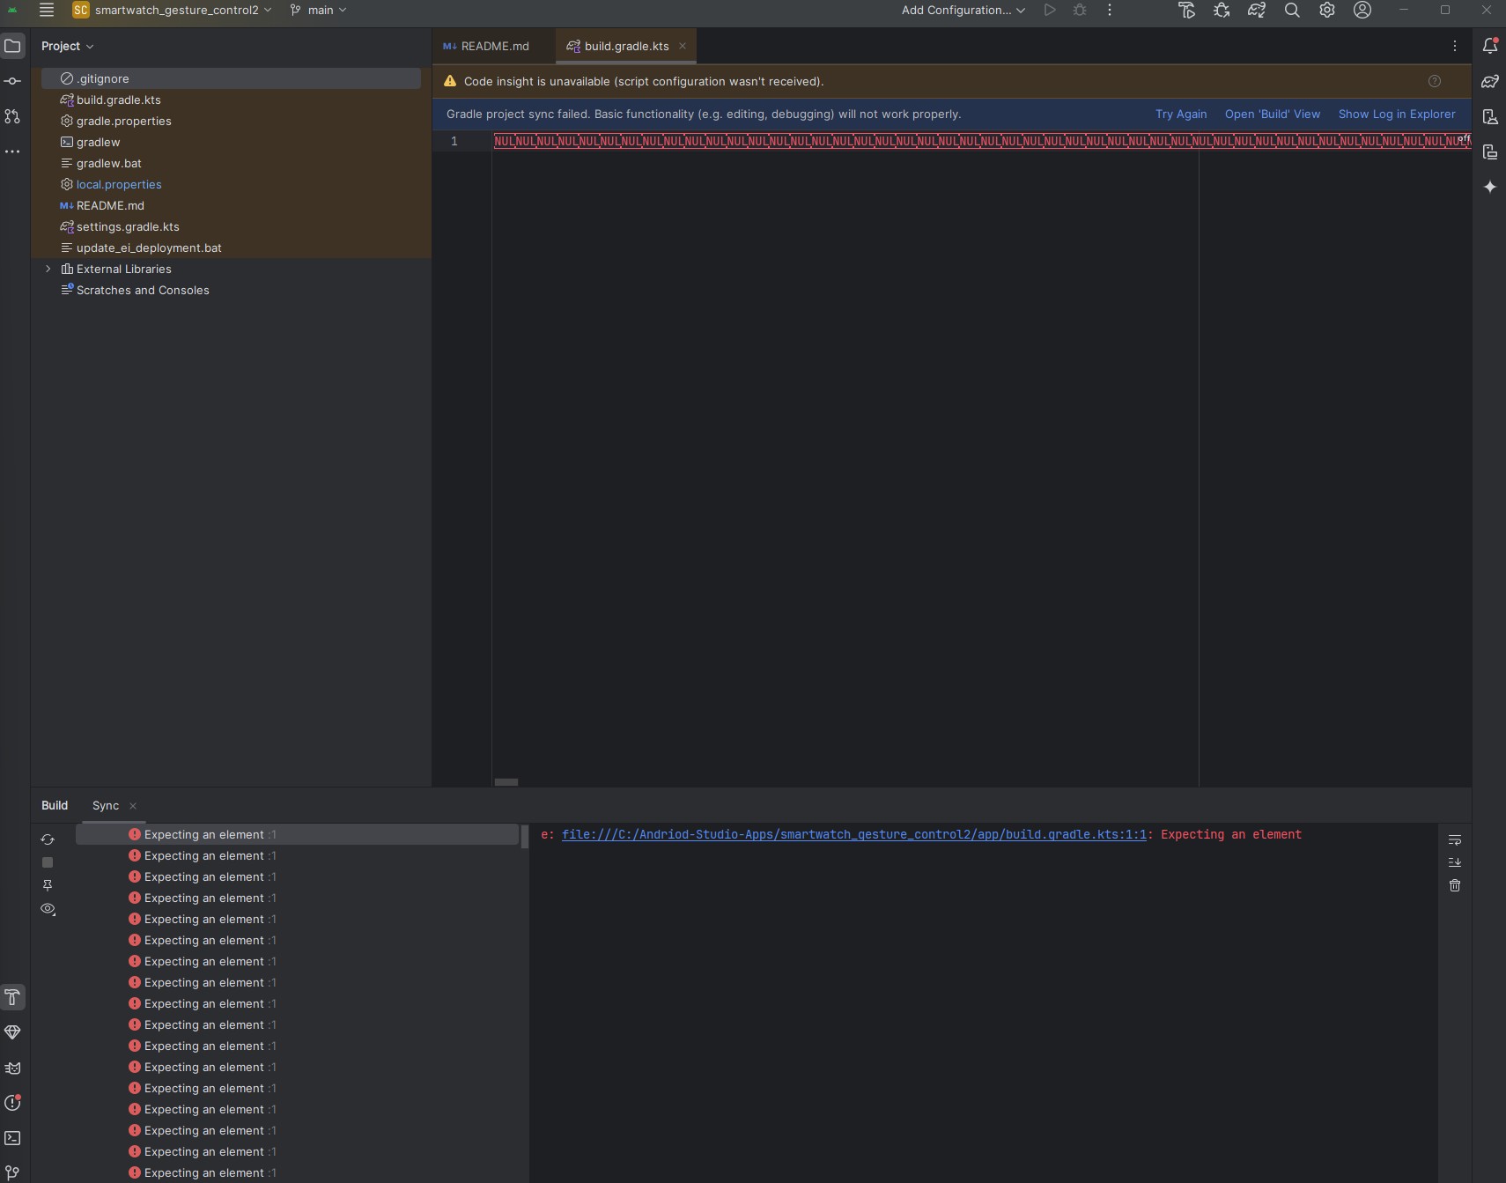Select first Expecting an element error
This screenshot has width=1506, height=1183.
[x=297, y=834]
